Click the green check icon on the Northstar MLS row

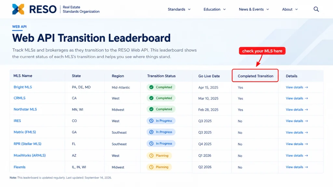click(x=151, y=109)
